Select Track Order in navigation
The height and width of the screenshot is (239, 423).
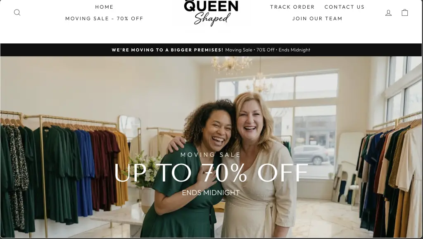pyautogui.click(x=292, y=7)
